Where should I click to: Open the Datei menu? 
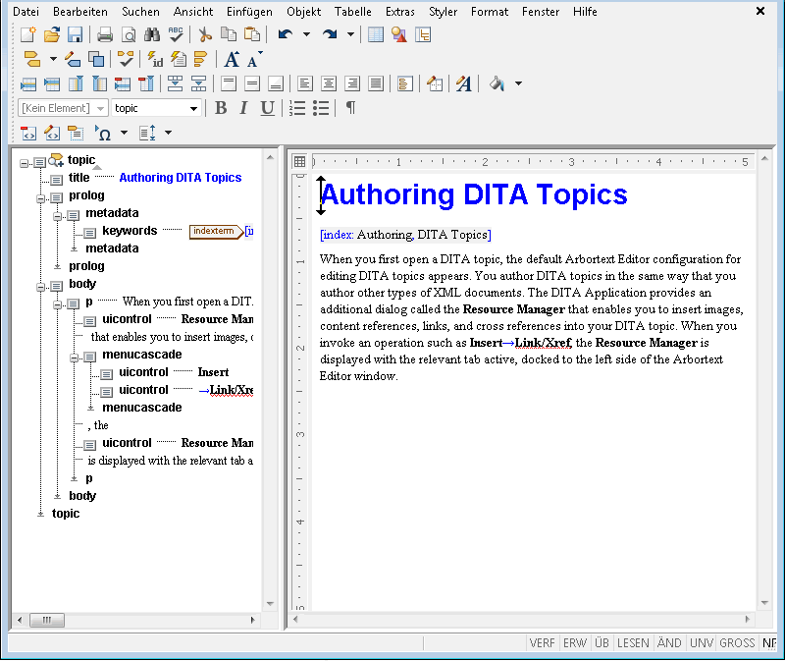point(26,12)
